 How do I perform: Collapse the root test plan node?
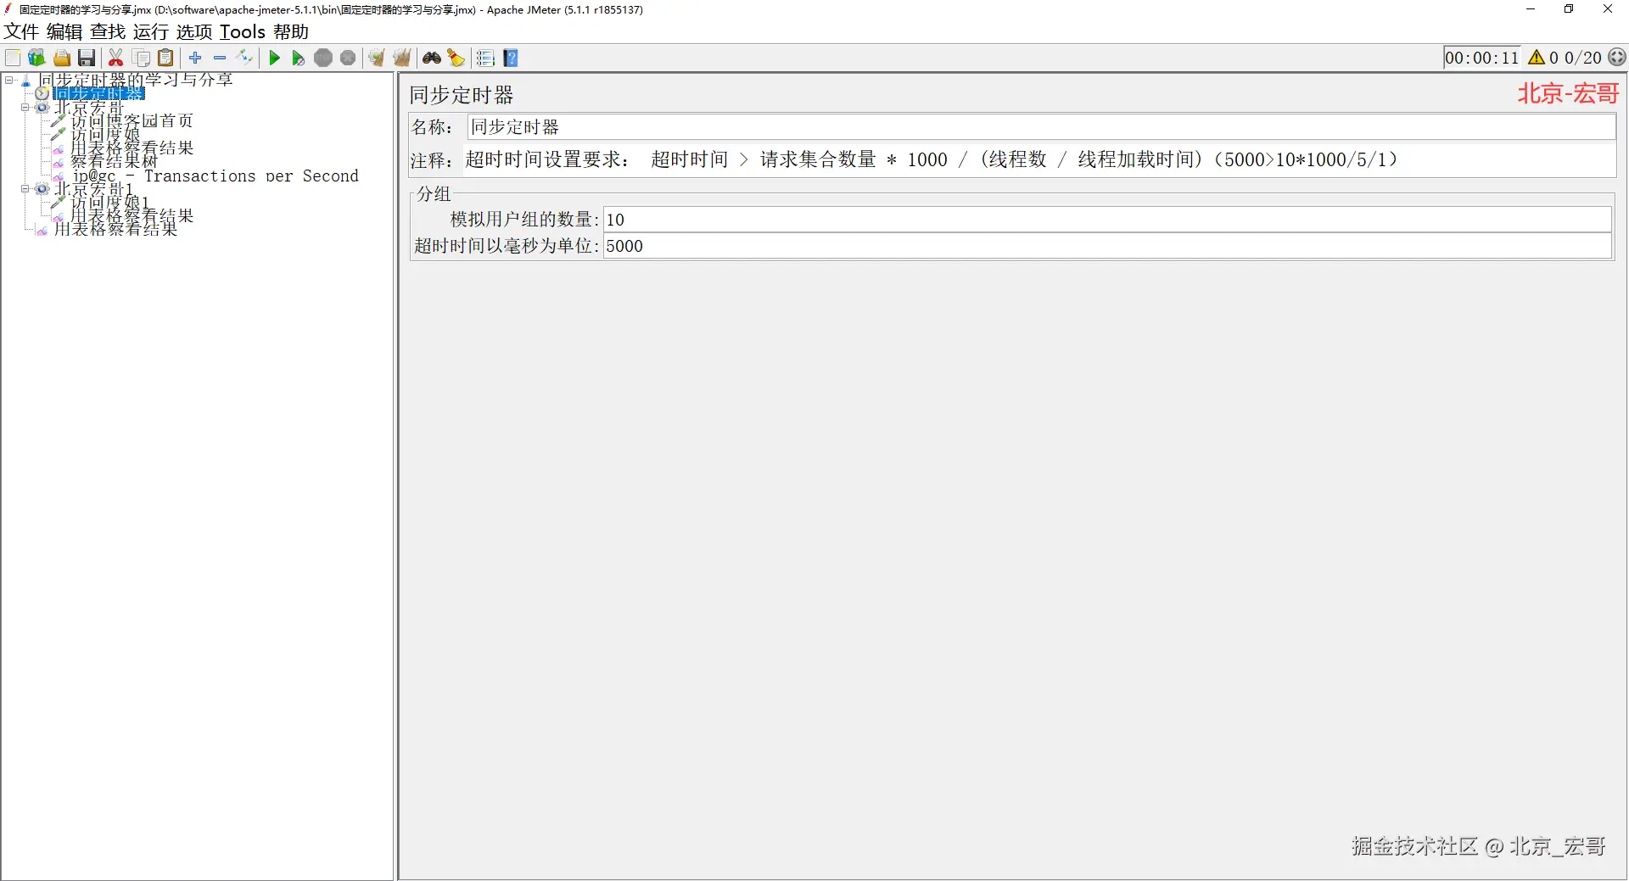[8, 81]
